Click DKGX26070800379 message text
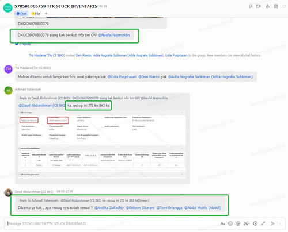288x232 pixels. click(x=33, y=24)
